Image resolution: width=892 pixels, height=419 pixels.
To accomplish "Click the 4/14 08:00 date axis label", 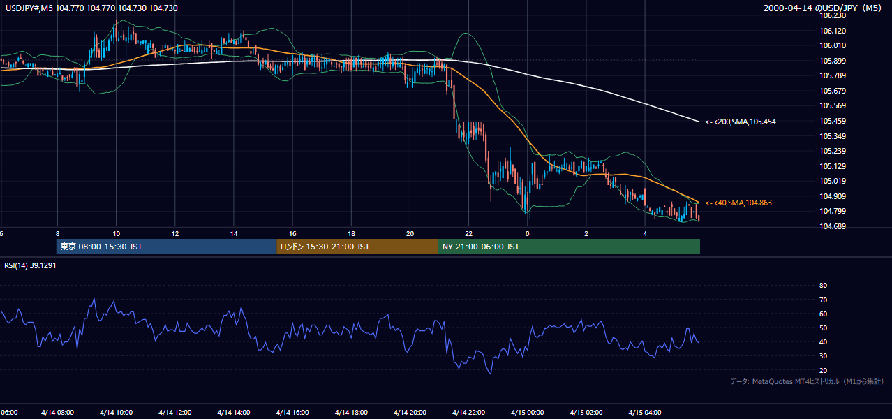I will pyautogui.click(x=57, y=412).
